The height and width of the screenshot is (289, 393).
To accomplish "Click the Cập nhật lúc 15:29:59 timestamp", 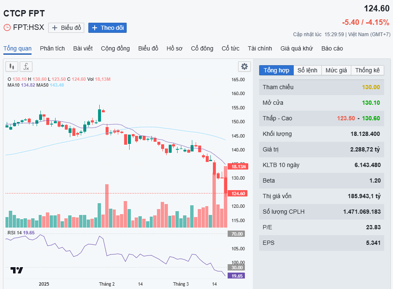I will point(319,34).
